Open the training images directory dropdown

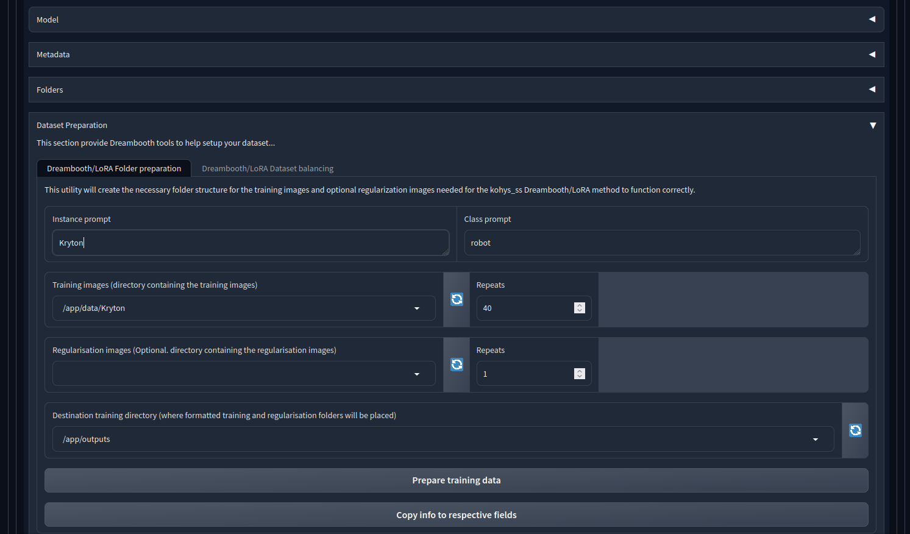click(417, 308)
